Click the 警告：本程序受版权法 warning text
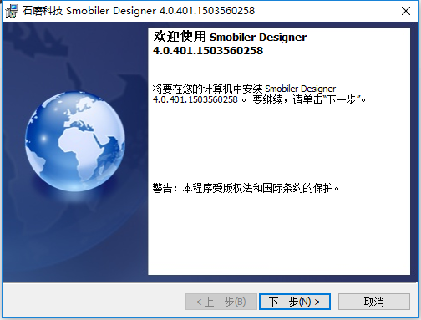 [x=246, y=189]
